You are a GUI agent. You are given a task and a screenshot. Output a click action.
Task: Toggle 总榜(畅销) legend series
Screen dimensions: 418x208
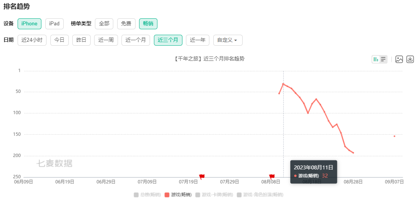[147, 195]
